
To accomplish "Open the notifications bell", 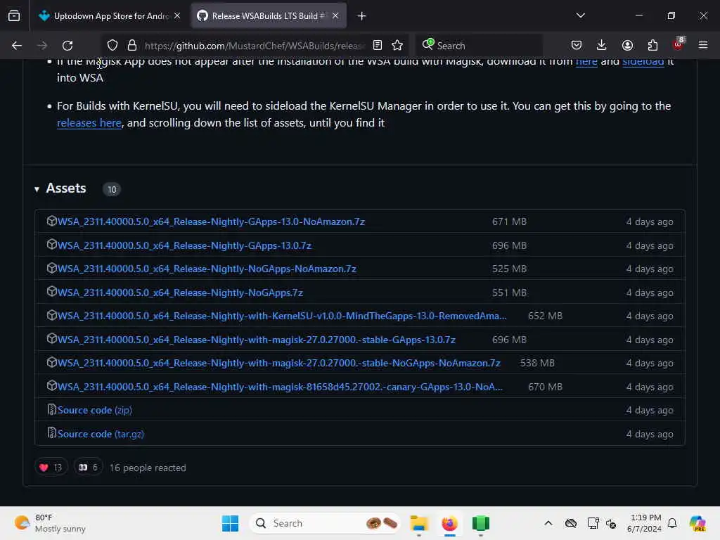I will [x=672, y=523].
